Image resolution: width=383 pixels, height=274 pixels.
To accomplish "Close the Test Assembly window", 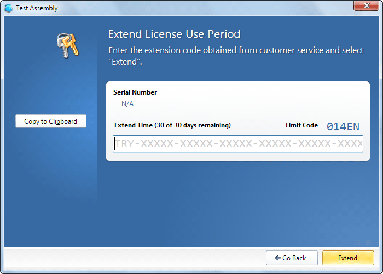I will pyautogui.click(x=366, y=5).
